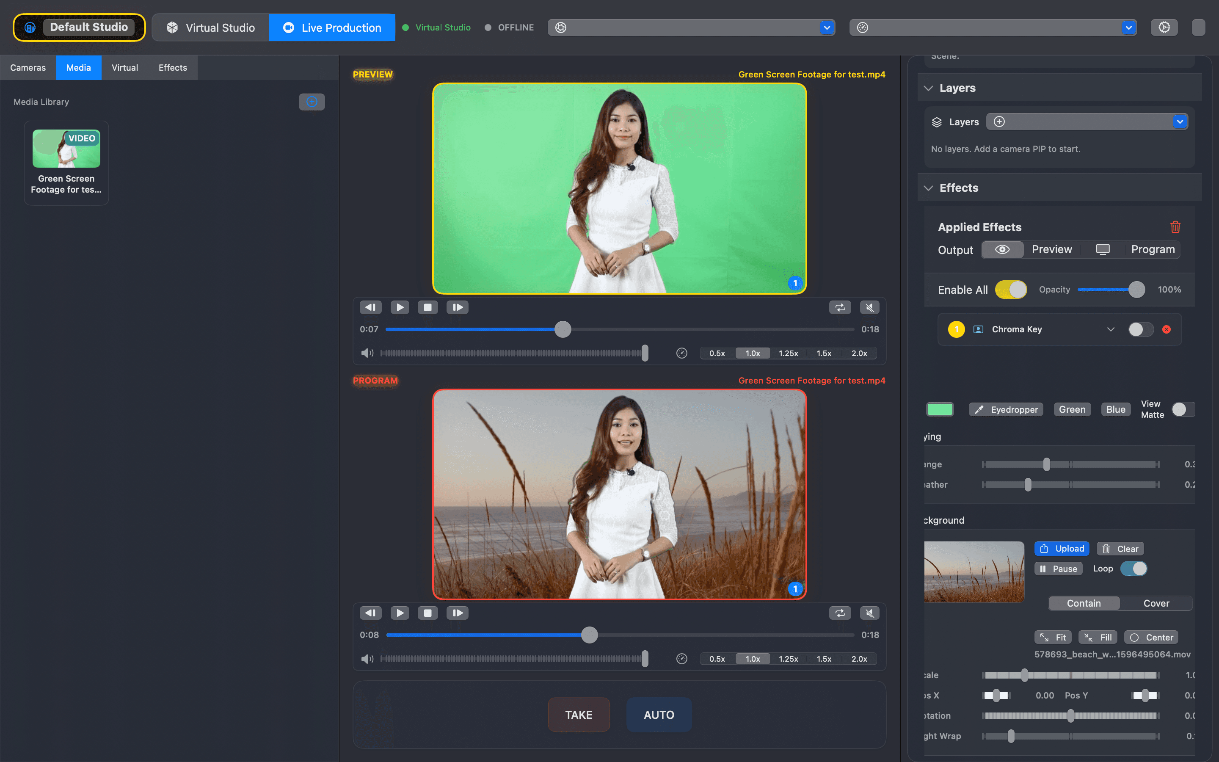Add new media using the plus icon

click(312, 101)
